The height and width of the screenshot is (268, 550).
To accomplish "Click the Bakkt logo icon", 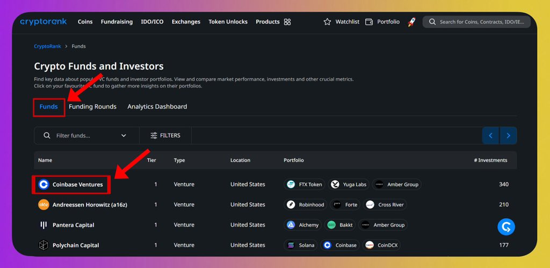I will coord(331,225).
